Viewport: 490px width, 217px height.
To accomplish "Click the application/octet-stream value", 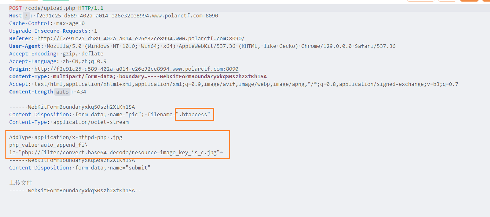I will 91,122.
